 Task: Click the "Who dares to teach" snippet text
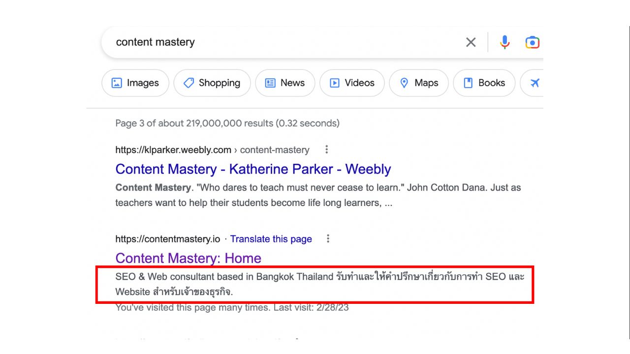pyautogui.click(x=318, y=195)
